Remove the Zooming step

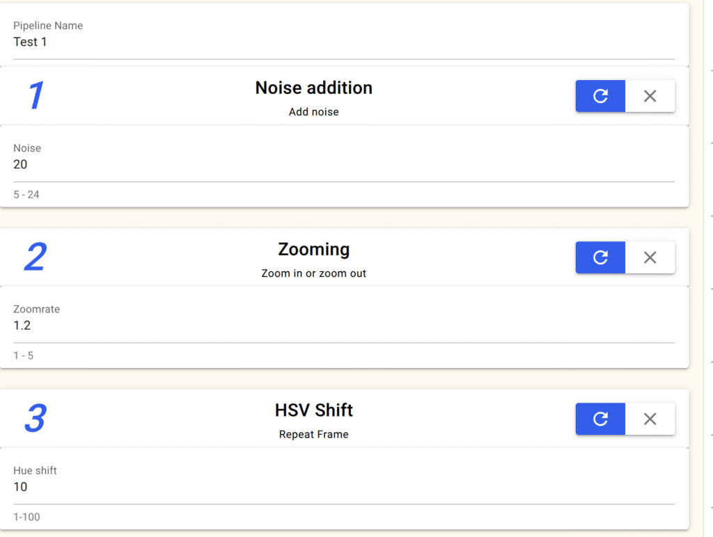[650, 257]
